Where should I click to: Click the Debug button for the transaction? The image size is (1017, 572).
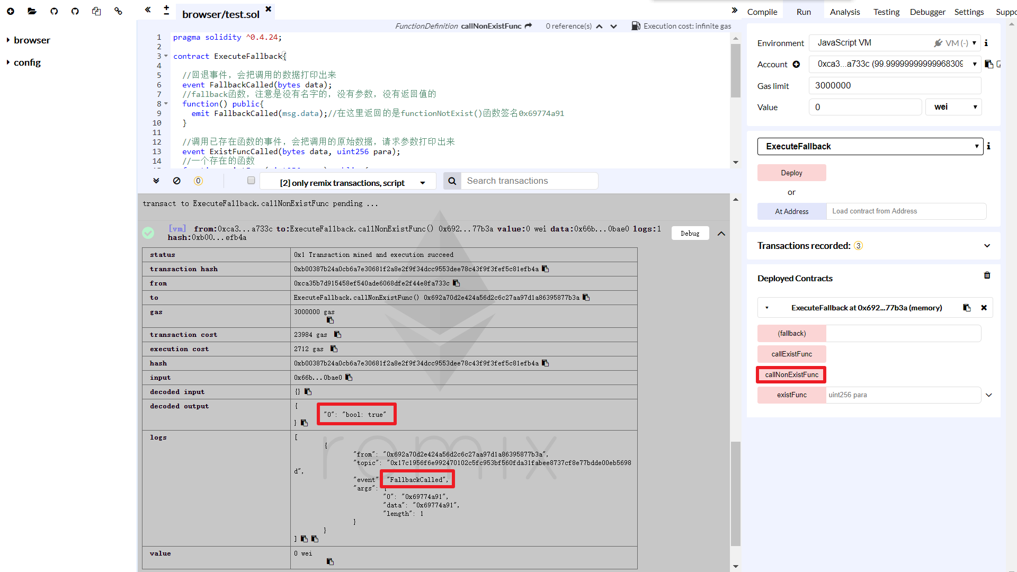(690, 233)
